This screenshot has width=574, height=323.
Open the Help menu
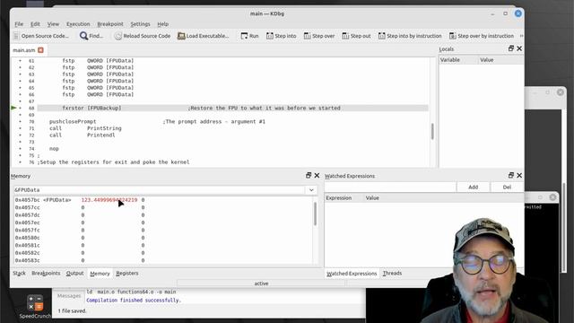163,24
